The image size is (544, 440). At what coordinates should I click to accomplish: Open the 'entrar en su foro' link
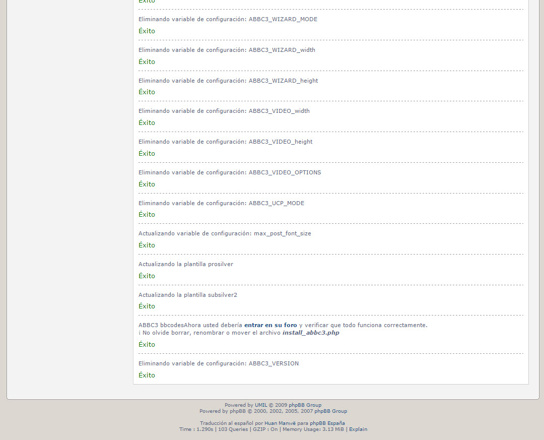[x=270, y=325]
